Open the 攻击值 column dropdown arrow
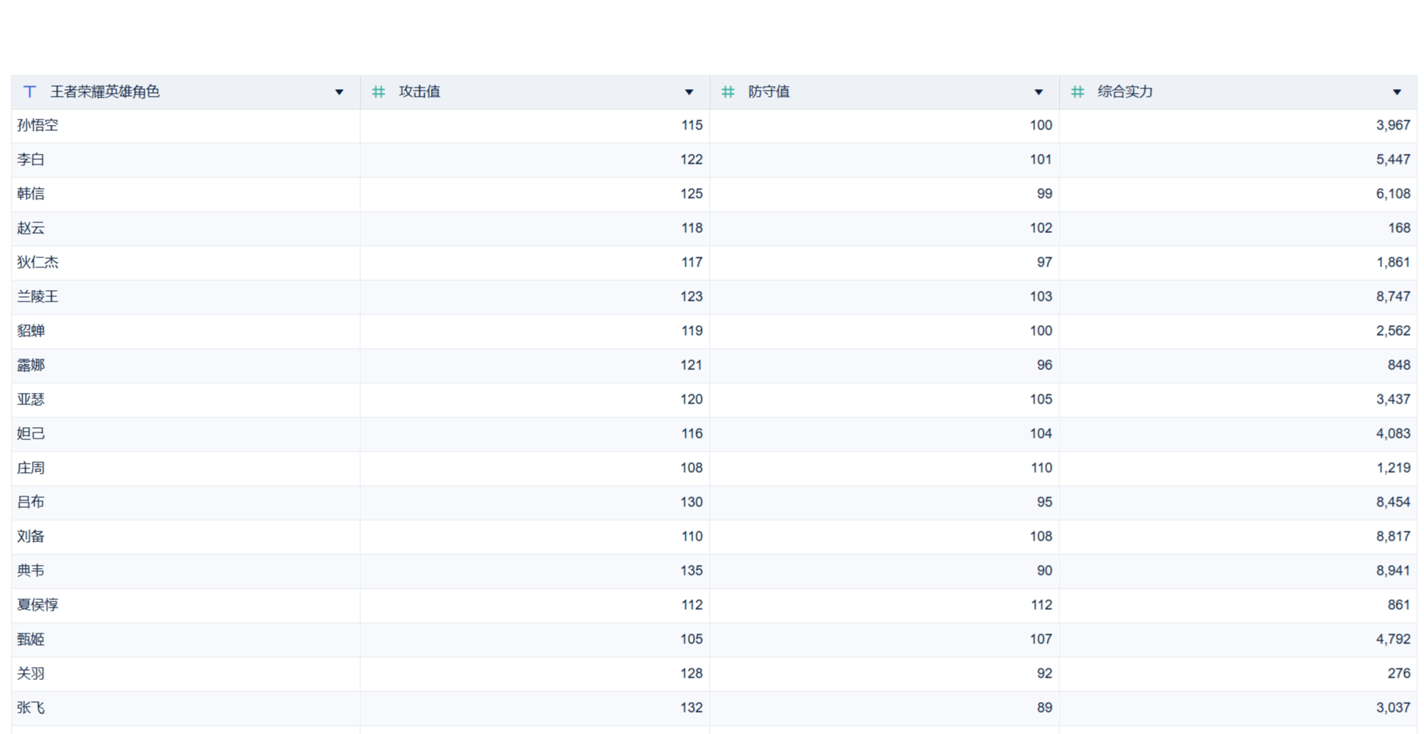1424x734 pixels. click(689, 92)
